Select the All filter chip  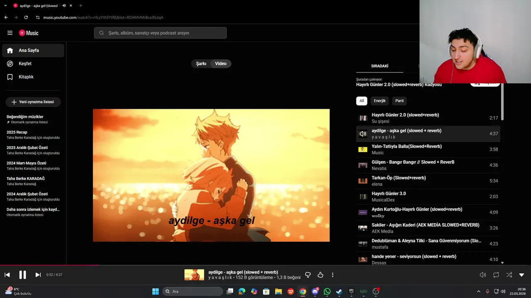[x=362, y=101]
